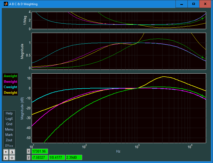This screenshot has height=163, width=213.
Task: Click the MATLAB logo in title bar
Action: (6, 4)
